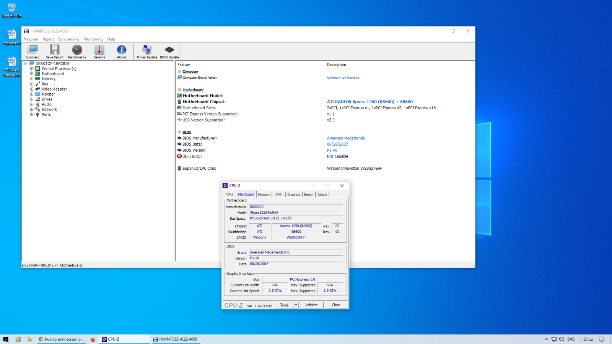Open the Monitoring menu
This screenshot has height=344, width=612.
click(x=93, y=39)
